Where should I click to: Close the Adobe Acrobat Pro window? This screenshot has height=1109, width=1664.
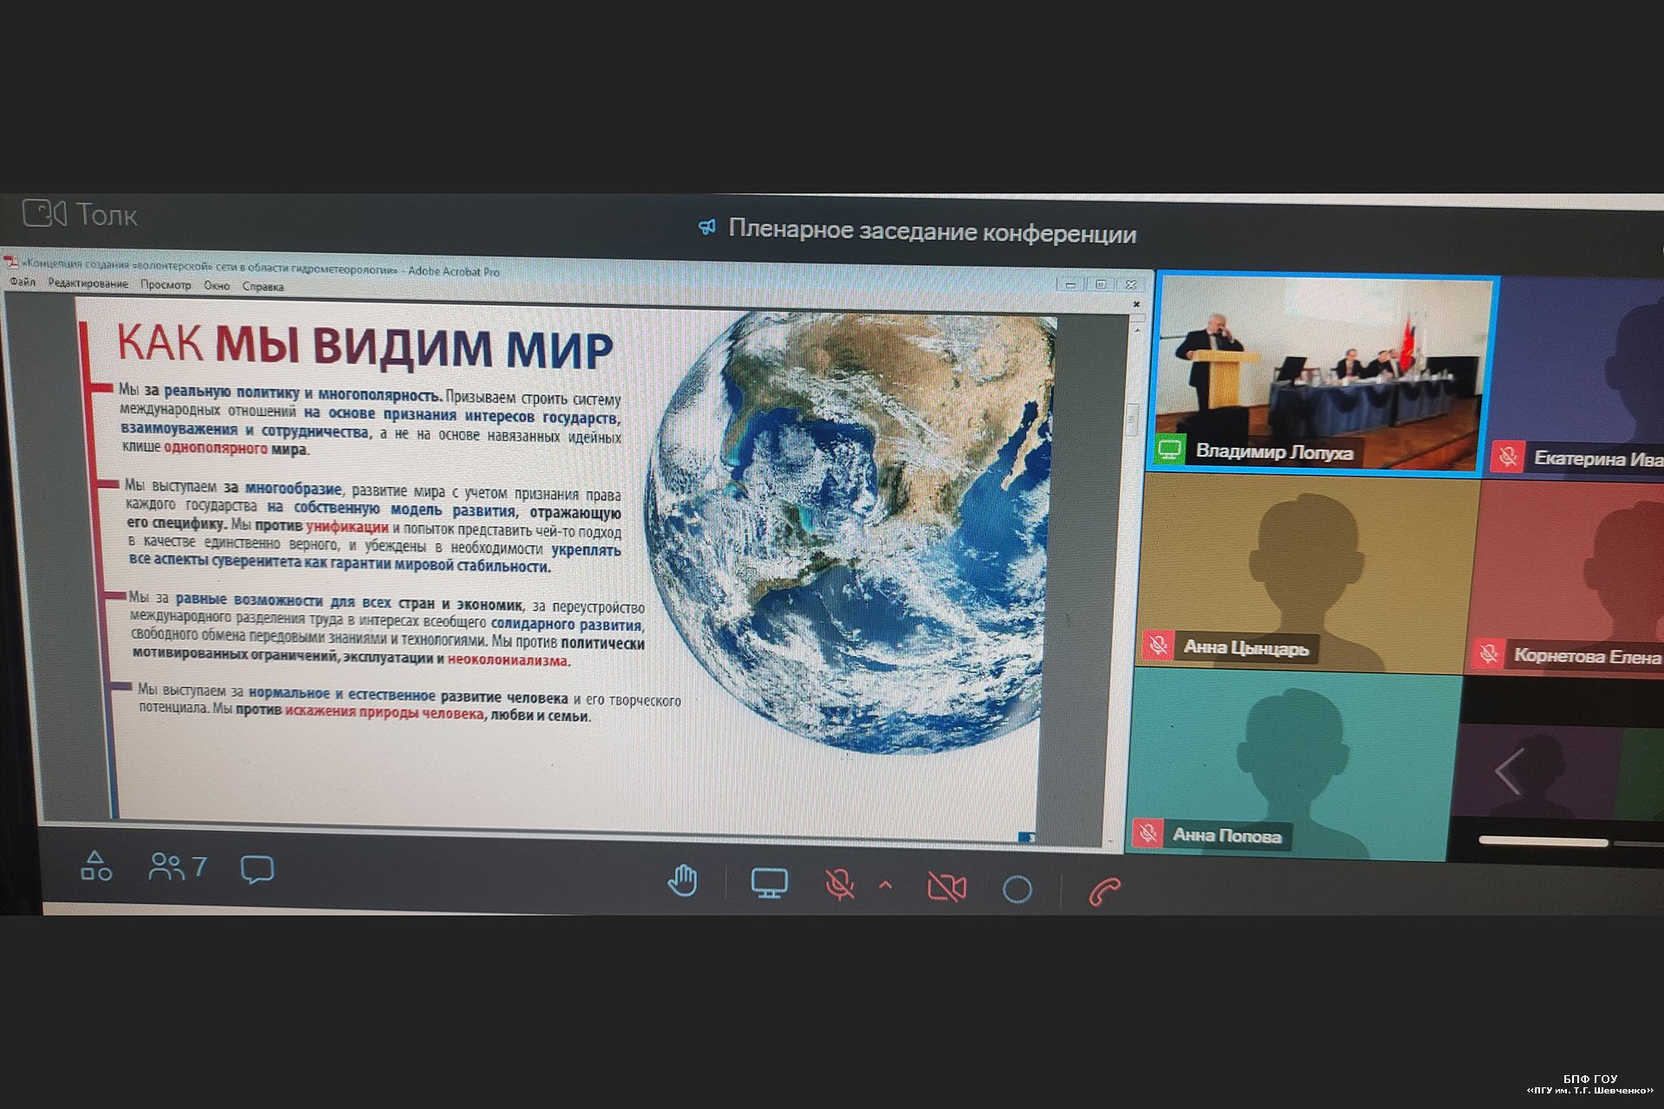click(1130, 284)
